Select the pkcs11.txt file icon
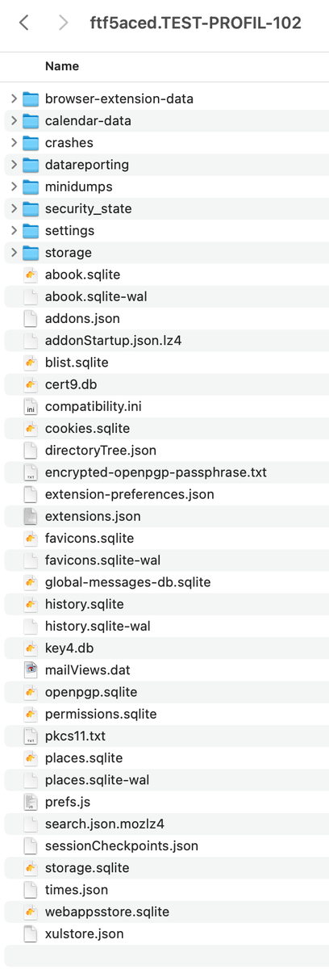 pos(31,736)
